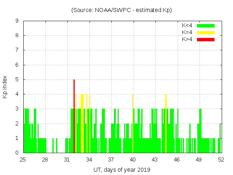Click y-axis tick label 5
The height and width of the screenshot is (175, 233).
17,79
